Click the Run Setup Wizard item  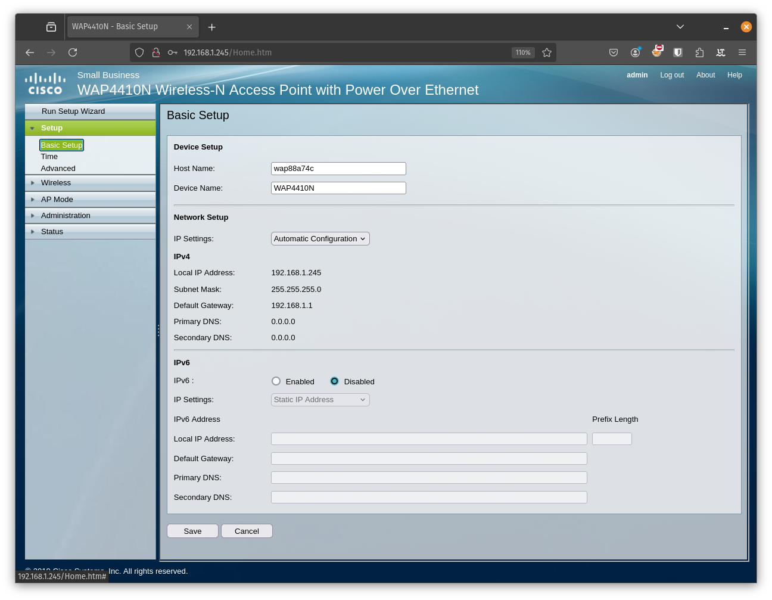point(73,111)
